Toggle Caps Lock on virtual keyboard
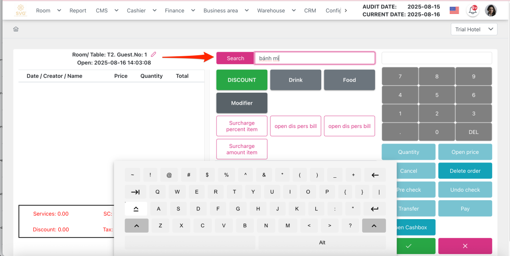Viewport: 510px width, 256px height. click(x=136, y=209)
